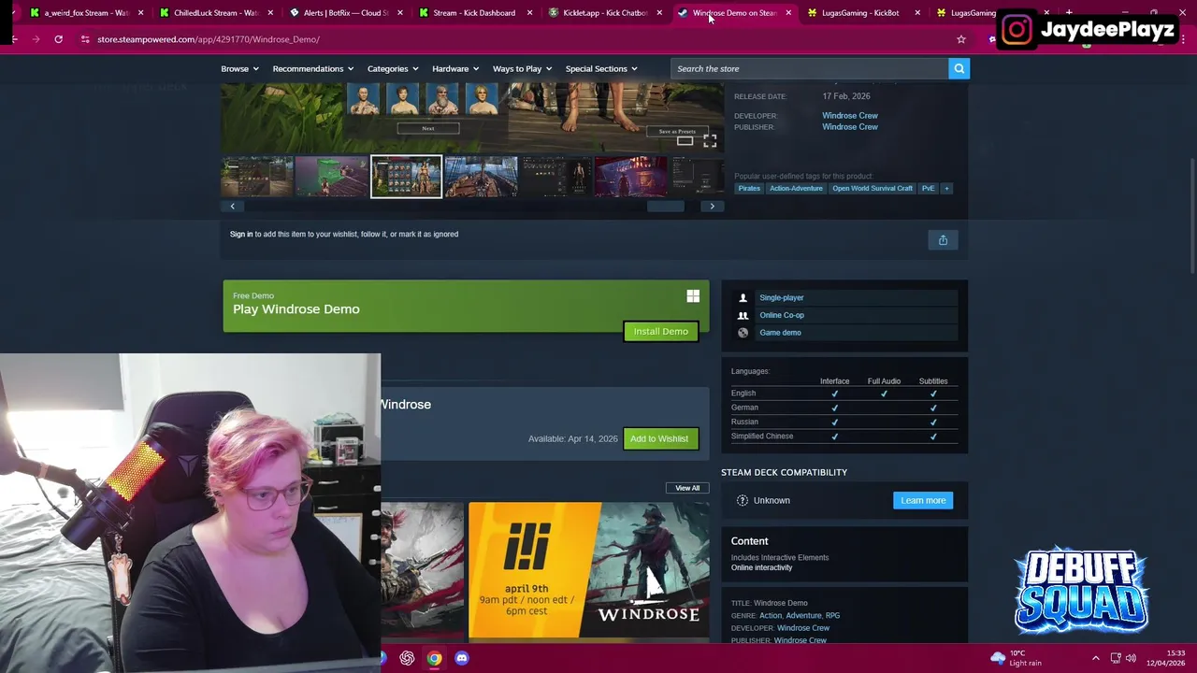
Task: Open the weather widget showing Light rain
Action: (1017, 658)
